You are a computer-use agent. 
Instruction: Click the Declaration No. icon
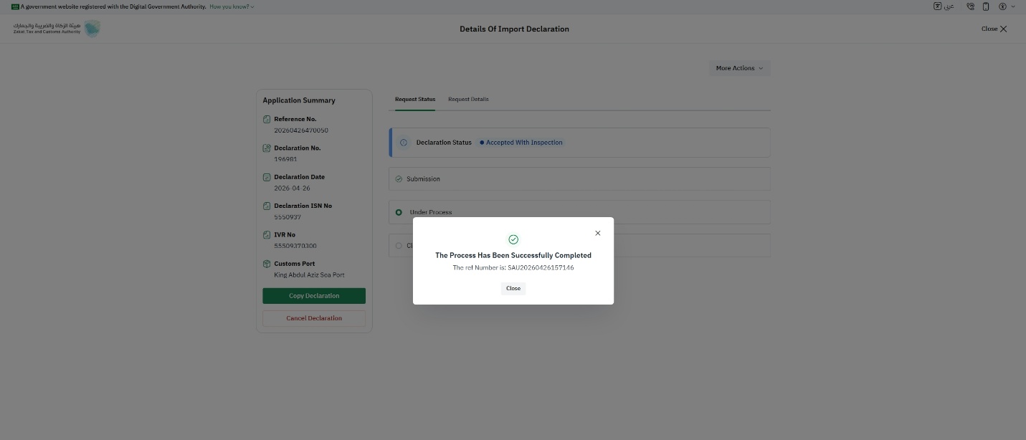(x=267, y=148)
